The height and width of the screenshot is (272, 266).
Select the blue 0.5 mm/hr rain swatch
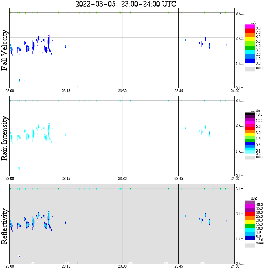250,143
